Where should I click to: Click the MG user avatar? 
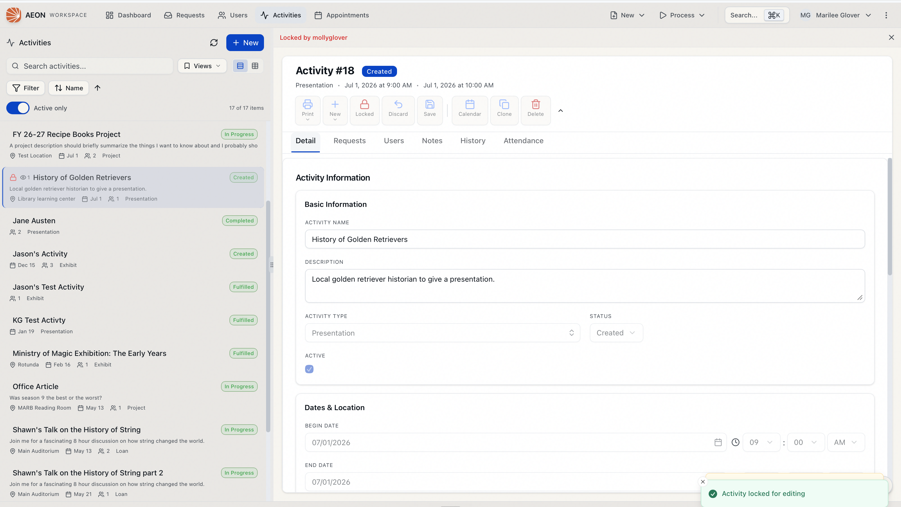[x=805, y=15]
